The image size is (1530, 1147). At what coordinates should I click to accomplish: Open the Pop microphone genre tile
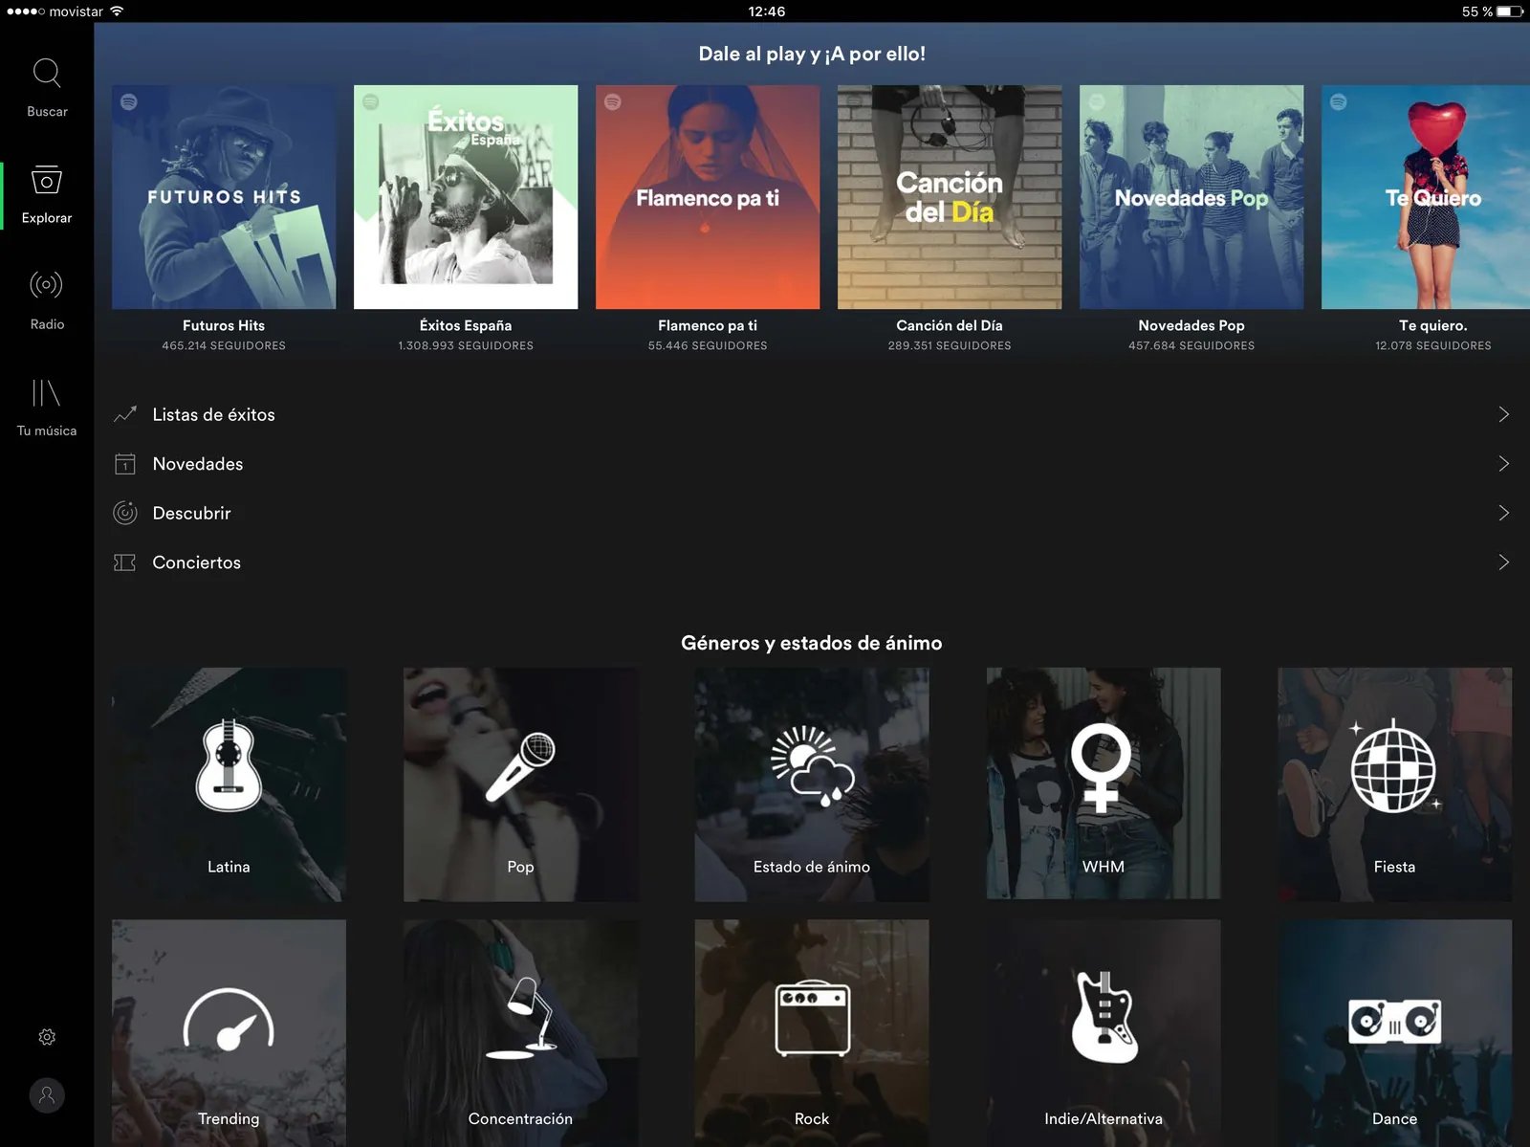pos(520,784)
